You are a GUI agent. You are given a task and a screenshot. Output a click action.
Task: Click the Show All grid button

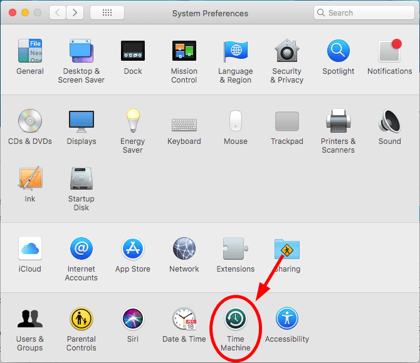tap(107, 13)
